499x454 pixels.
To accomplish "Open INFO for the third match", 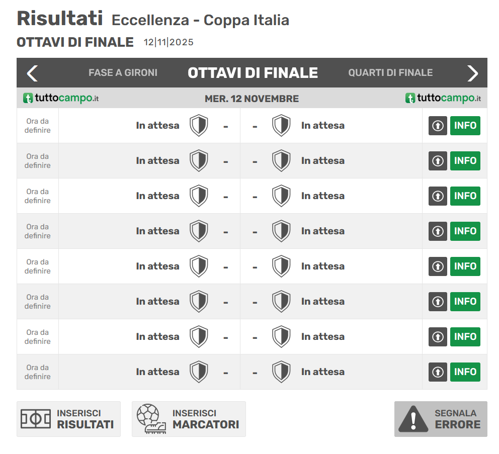I will point(465,196).
